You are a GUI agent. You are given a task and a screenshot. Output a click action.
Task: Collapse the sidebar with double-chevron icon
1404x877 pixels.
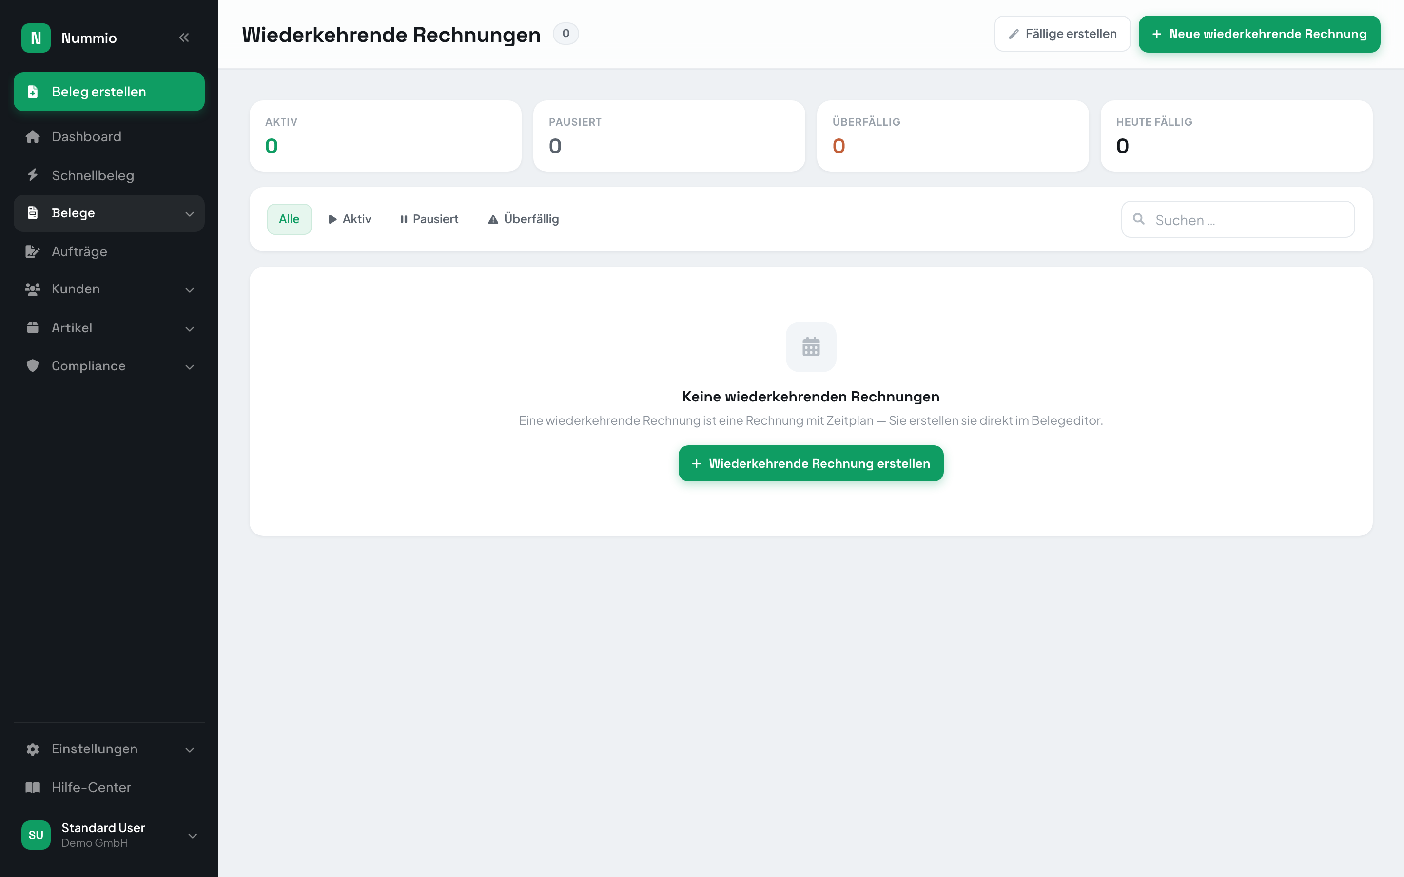[x=184, y=38]
